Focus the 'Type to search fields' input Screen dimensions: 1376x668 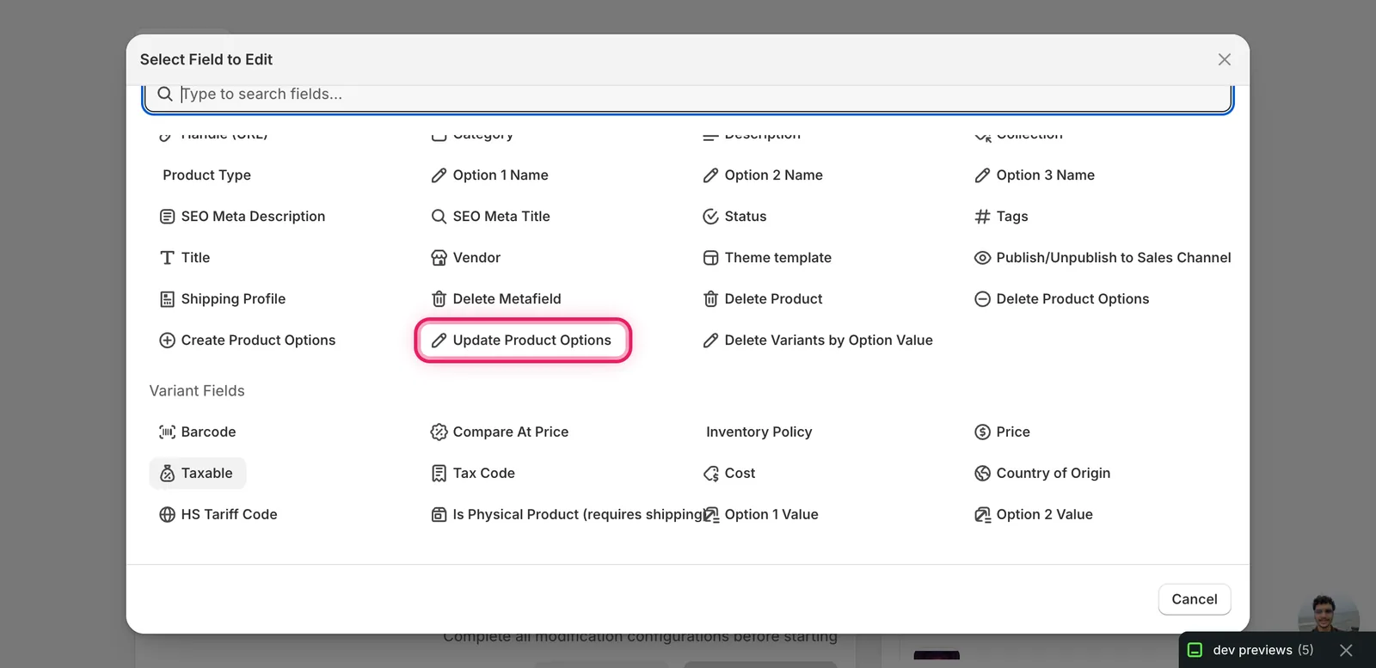click(x=688, y=95)
